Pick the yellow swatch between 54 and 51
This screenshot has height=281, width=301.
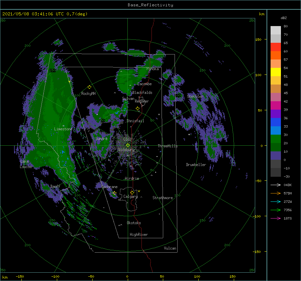click(x=276, y=72)
